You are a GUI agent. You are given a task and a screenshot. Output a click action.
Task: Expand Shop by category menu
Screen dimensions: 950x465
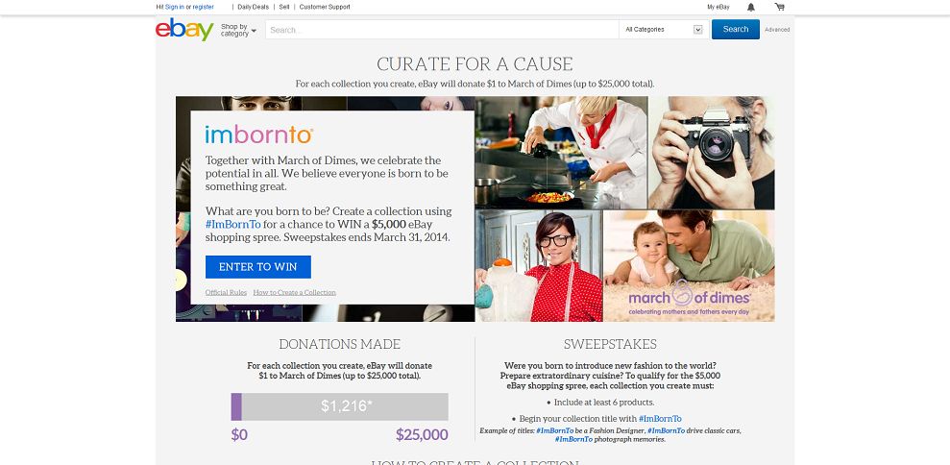[238, 30]
